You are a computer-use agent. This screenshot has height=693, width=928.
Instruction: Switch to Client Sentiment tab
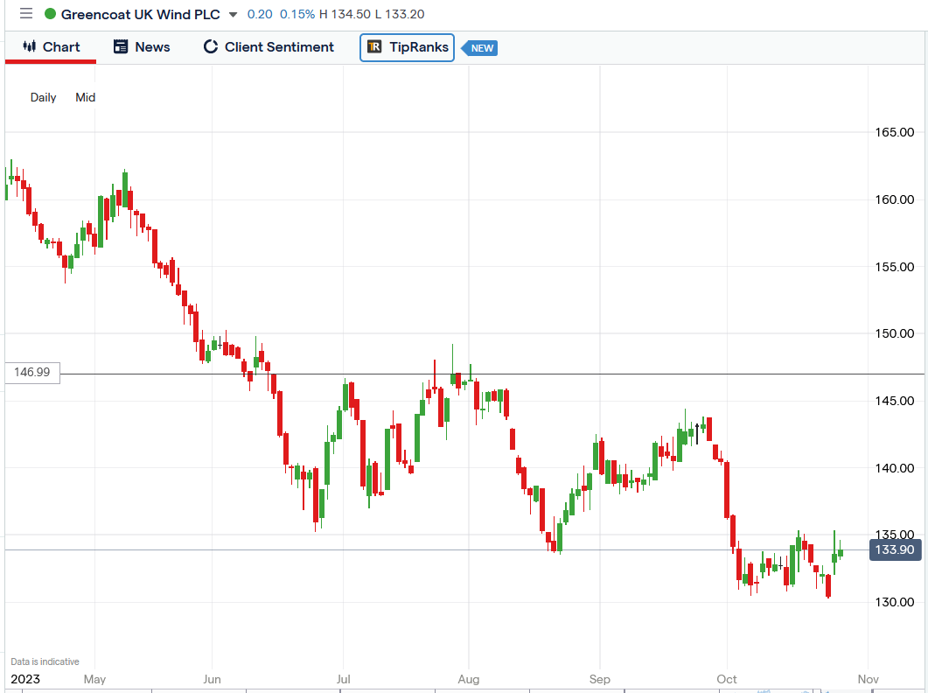[269, 46]
